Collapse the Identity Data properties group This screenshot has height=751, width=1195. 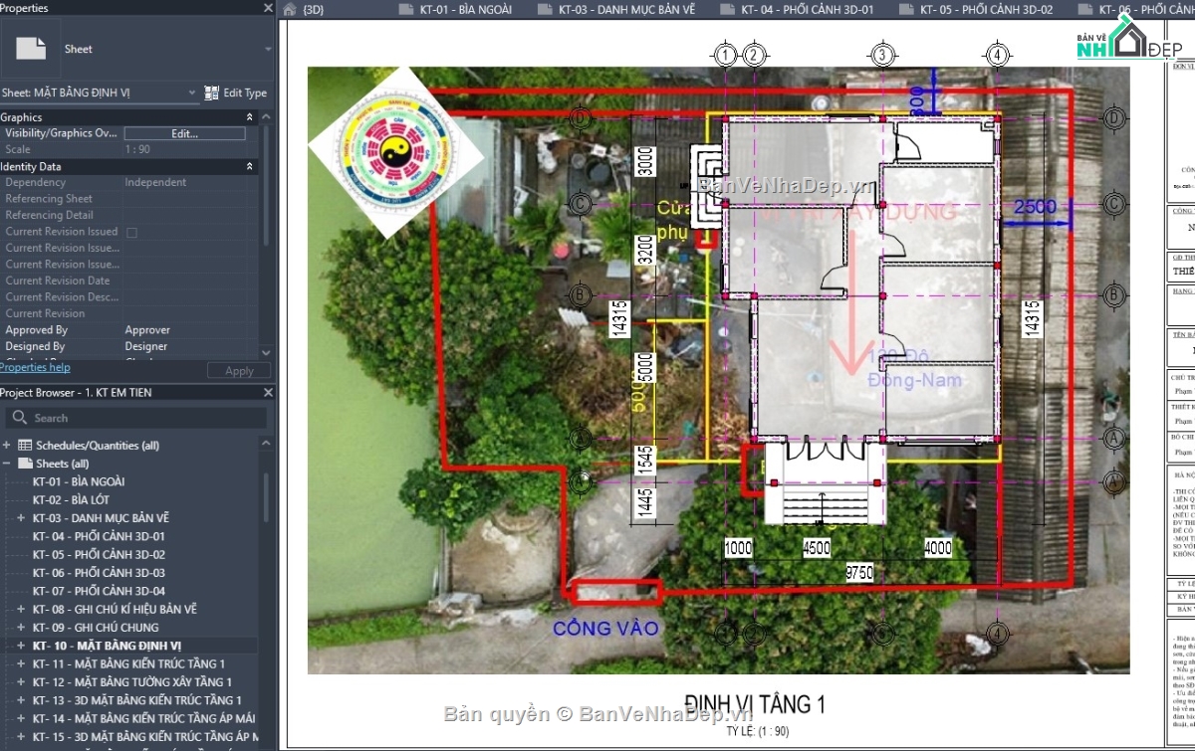coord(250,167)
